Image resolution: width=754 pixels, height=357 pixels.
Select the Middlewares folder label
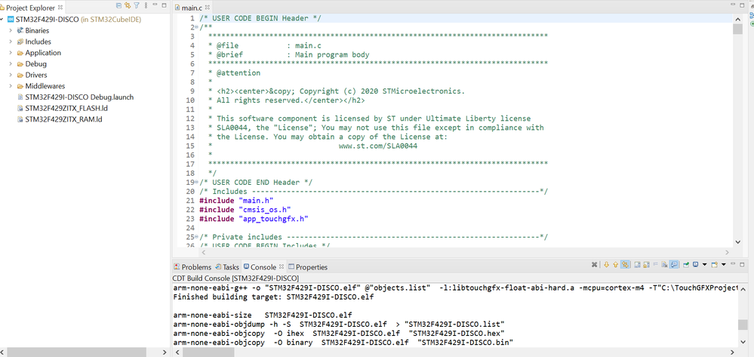click(45, 85)
